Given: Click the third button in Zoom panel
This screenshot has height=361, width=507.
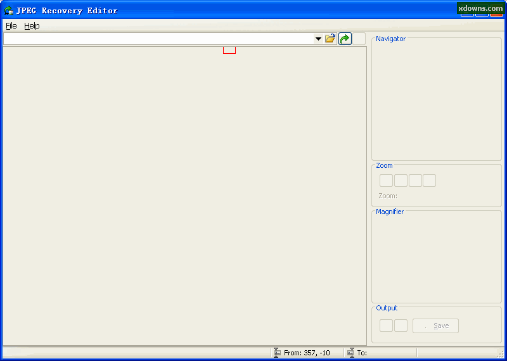Looking at the screenshot, I should 415,180.
